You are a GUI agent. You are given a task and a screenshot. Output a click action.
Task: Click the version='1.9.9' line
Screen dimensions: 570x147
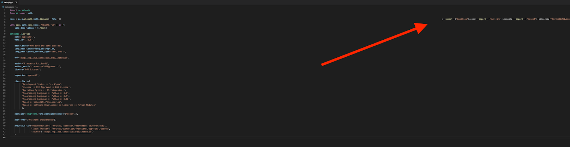[x=24, y=40]
